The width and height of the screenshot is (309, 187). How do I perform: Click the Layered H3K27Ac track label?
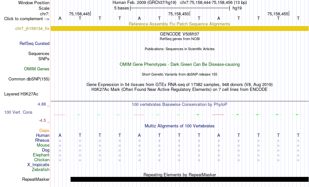(x=21, y=94)
